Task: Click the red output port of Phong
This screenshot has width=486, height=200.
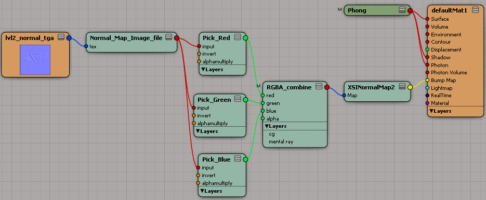Action: 410,10
